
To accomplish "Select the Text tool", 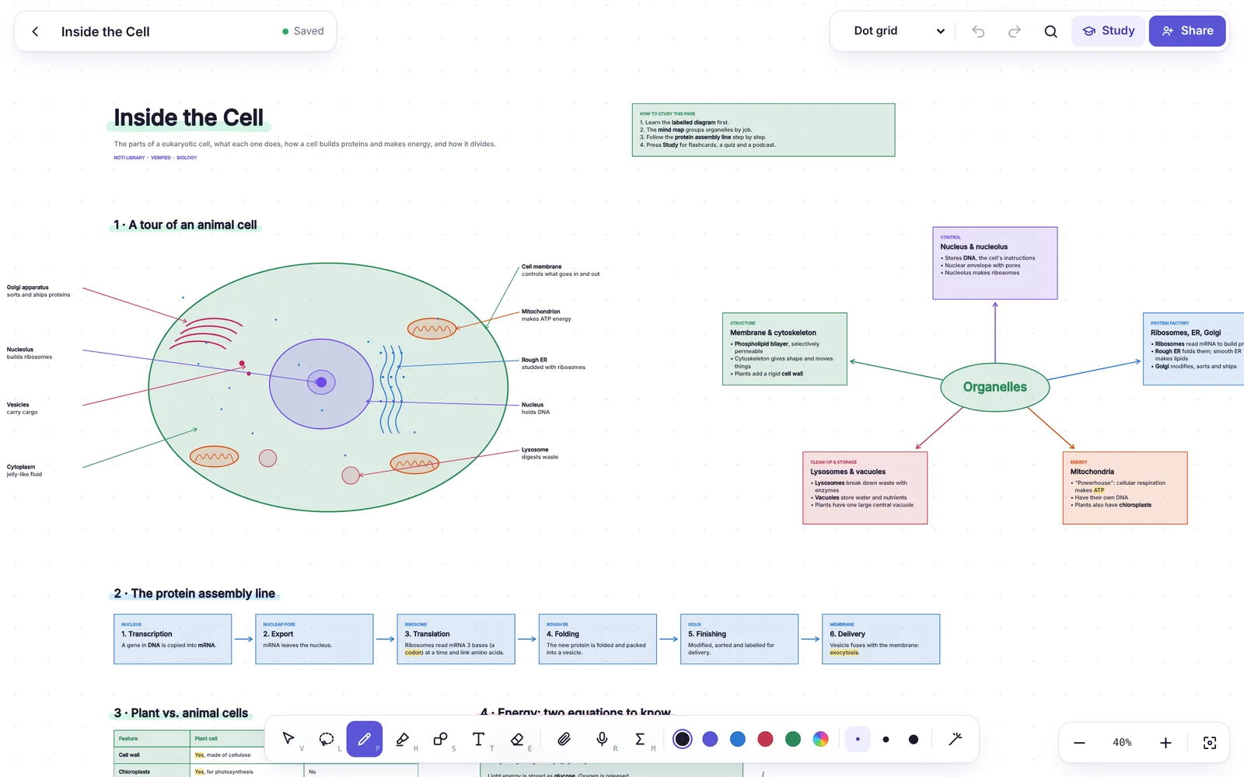I will (x=479, y=739).
